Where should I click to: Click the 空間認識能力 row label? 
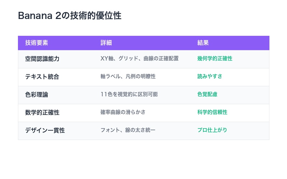(x=42, y=59)
